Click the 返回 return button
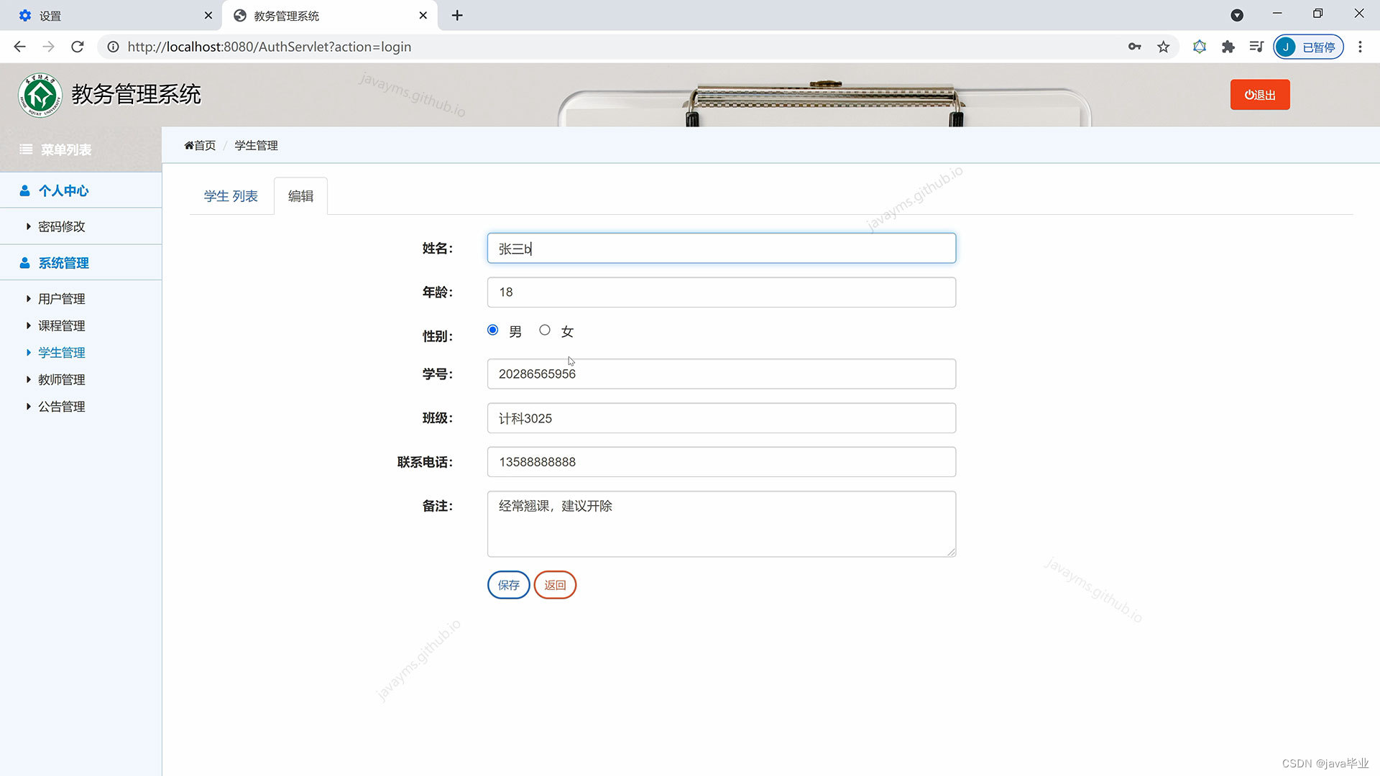This screenshot has width=1380, height=776. tap(555, 585)
